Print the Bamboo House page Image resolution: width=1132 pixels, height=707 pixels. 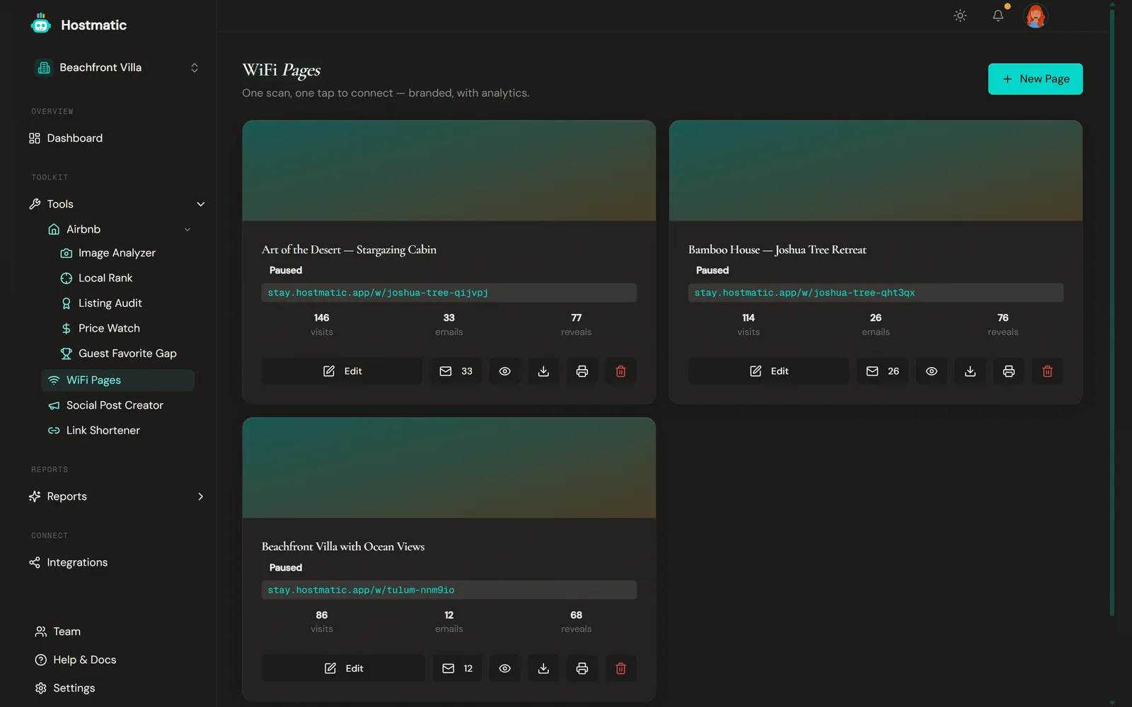pos(1008,371)
